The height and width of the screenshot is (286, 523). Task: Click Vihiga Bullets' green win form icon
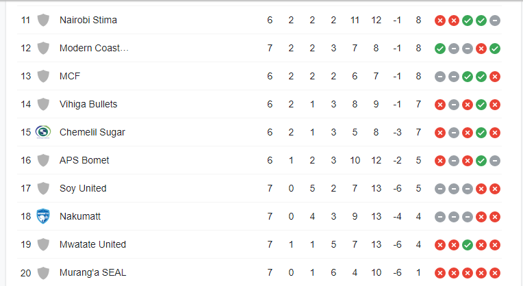pos(481,105)
